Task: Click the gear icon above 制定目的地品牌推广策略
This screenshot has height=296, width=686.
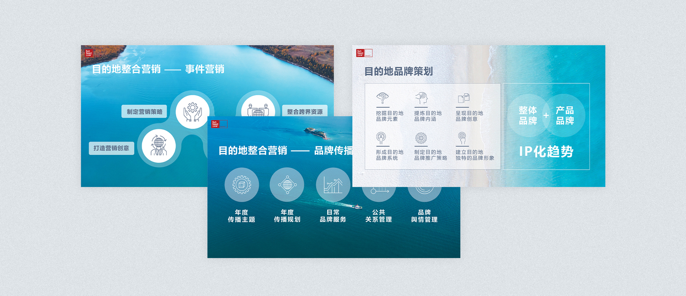Action: 421,137
